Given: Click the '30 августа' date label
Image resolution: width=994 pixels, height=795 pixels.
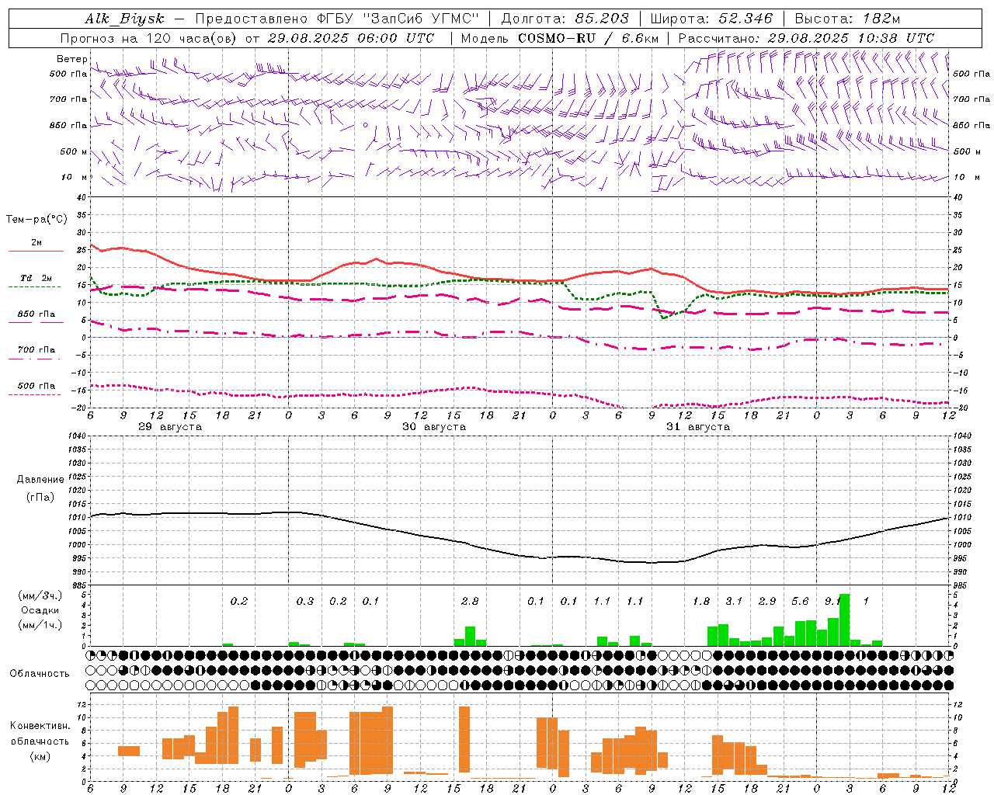Looking at the screenshot, I should point(434,427).
